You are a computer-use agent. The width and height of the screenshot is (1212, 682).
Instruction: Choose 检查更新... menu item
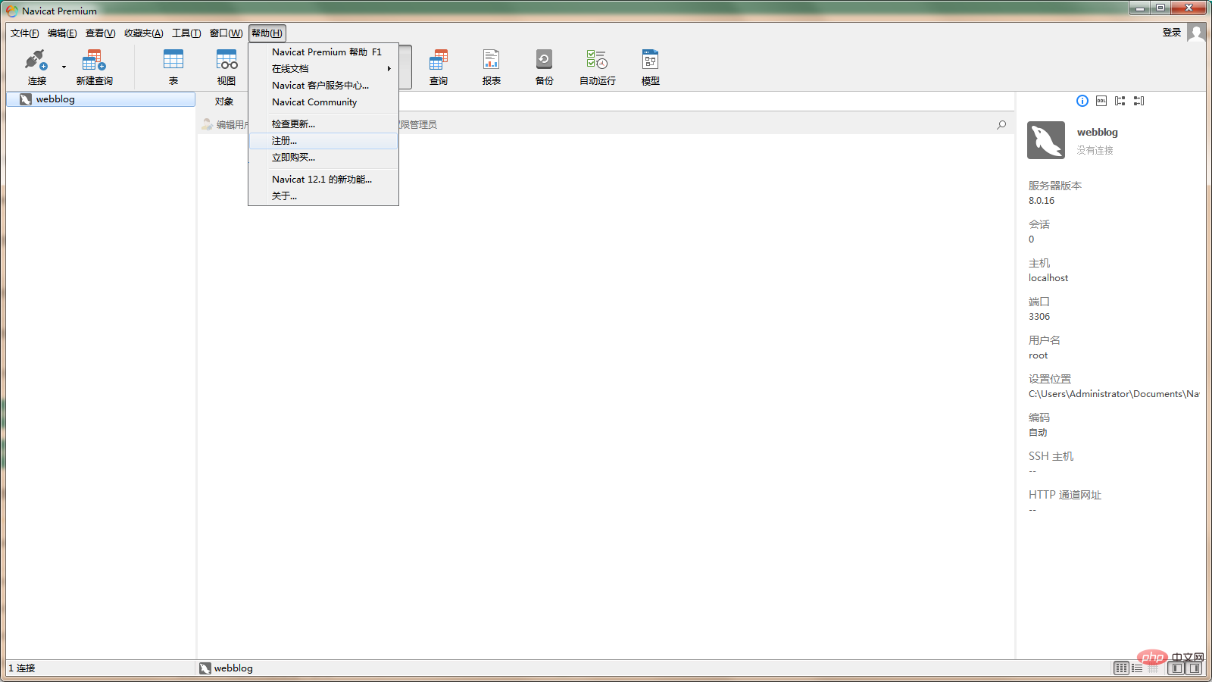coord(323,124)
